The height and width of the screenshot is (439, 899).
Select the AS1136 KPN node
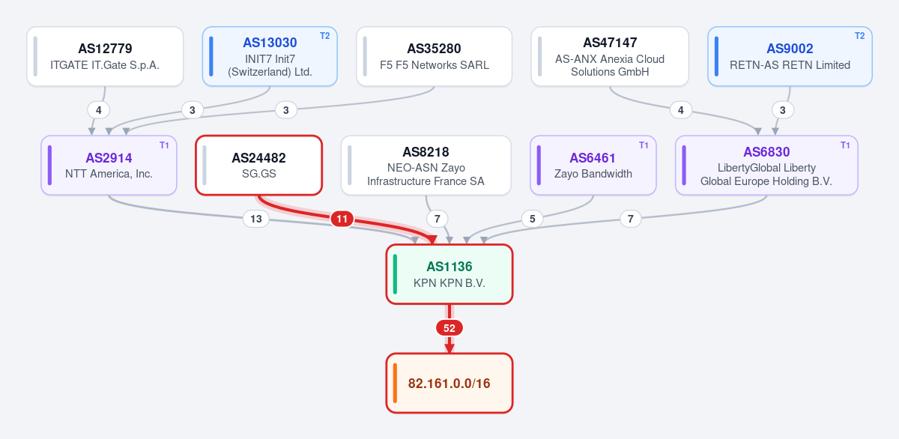449,274
